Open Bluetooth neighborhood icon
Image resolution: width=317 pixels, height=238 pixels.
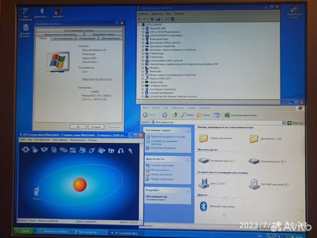(x=217, y=206)
